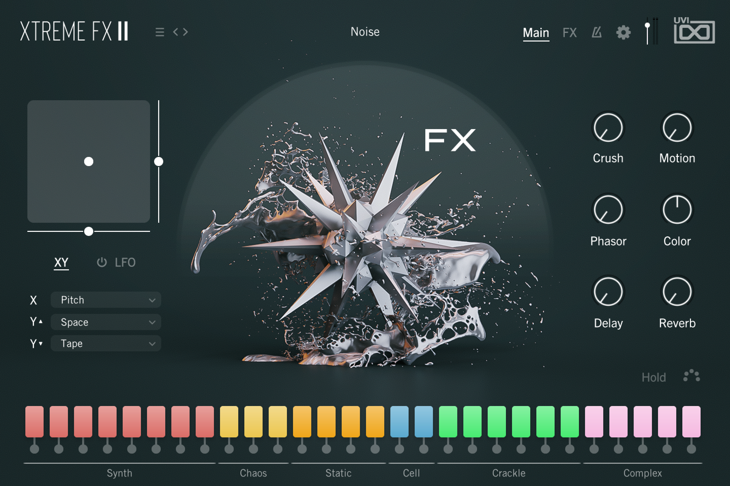Open the Y up Space dropdown
The height and width of the screenshot is (486, 730).
click(106, 322)
